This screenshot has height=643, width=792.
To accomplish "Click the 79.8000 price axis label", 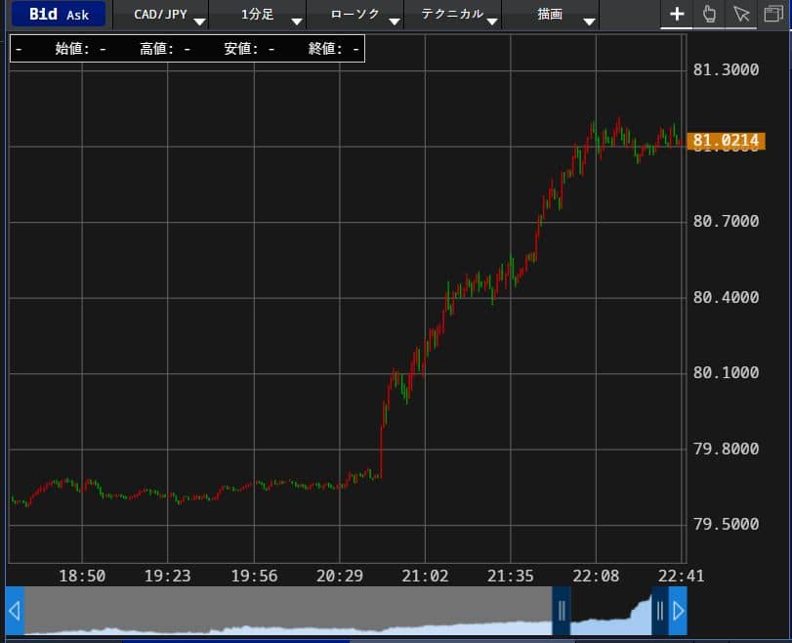I will (726, 449).
